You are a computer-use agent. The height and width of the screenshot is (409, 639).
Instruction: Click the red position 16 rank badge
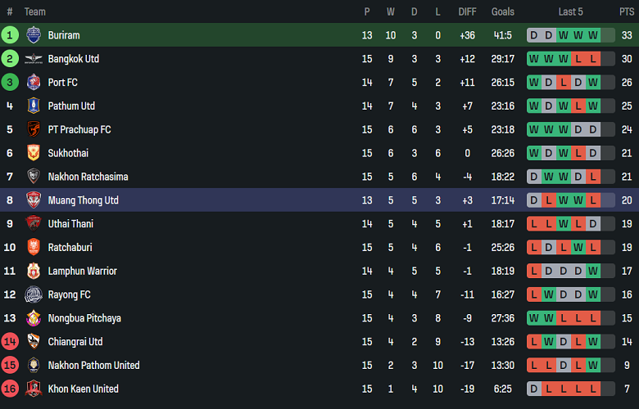point(10,389)
